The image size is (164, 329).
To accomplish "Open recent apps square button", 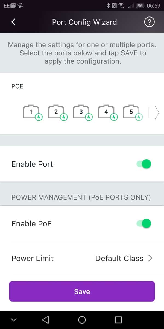I will [118, 320].
